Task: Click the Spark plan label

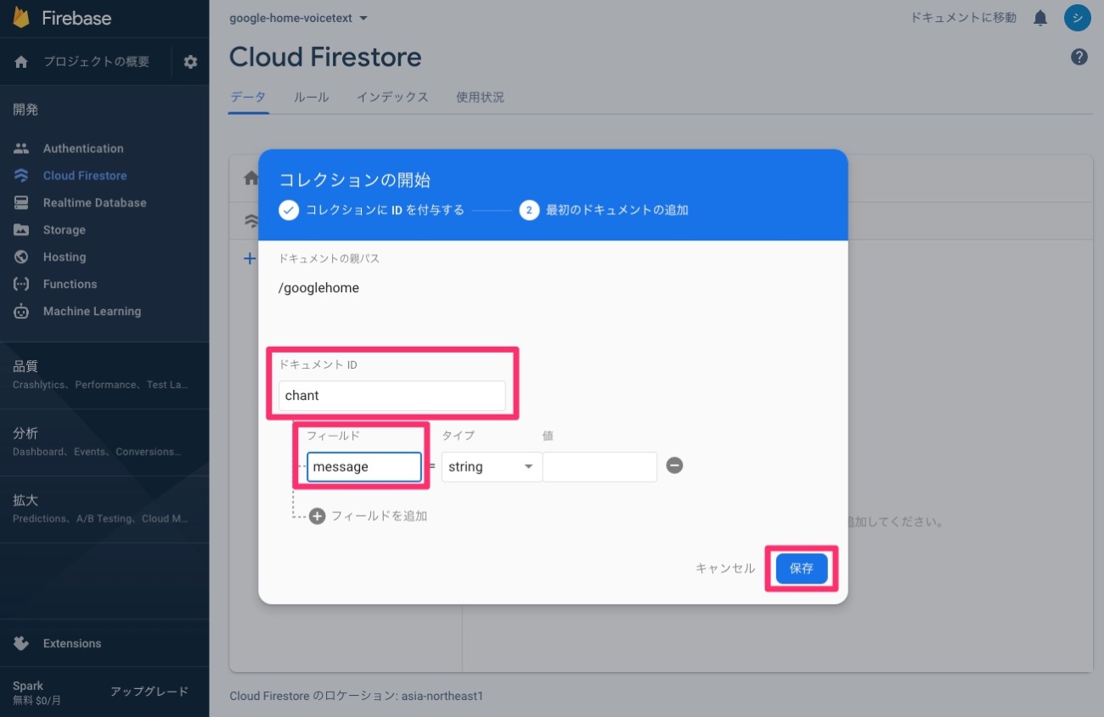Action: click(x=28, y=686)
